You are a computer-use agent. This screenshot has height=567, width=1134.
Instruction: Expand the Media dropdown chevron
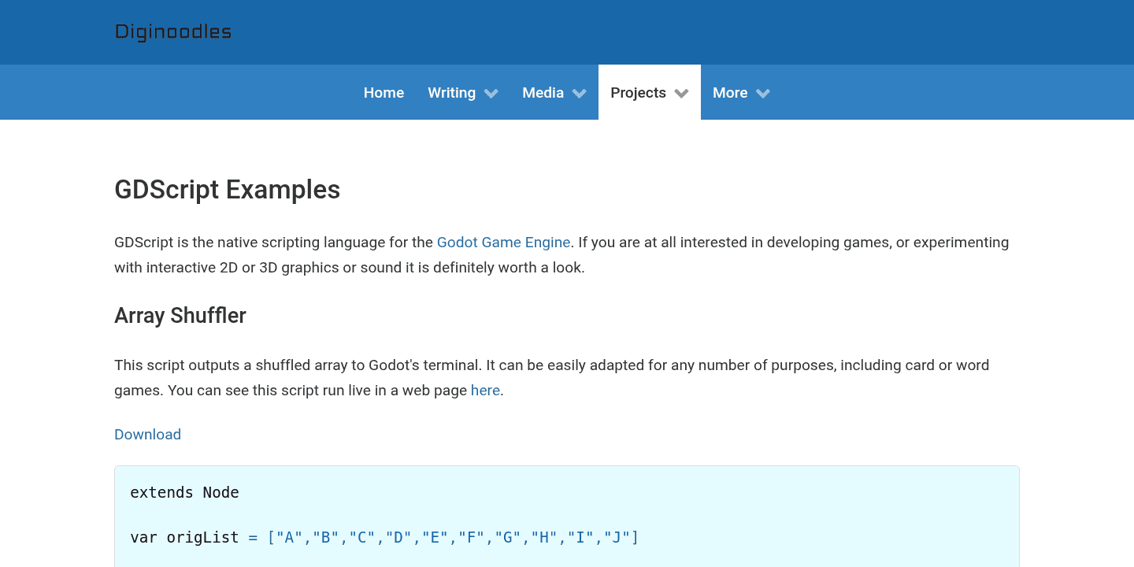[580, 94]
